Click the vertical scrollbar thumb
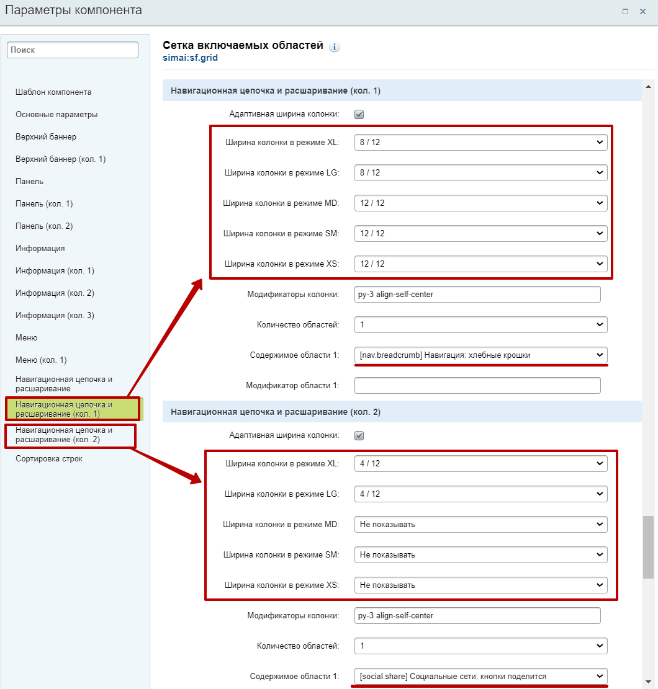This screenshot has height=689, width=658. (648, 546)
